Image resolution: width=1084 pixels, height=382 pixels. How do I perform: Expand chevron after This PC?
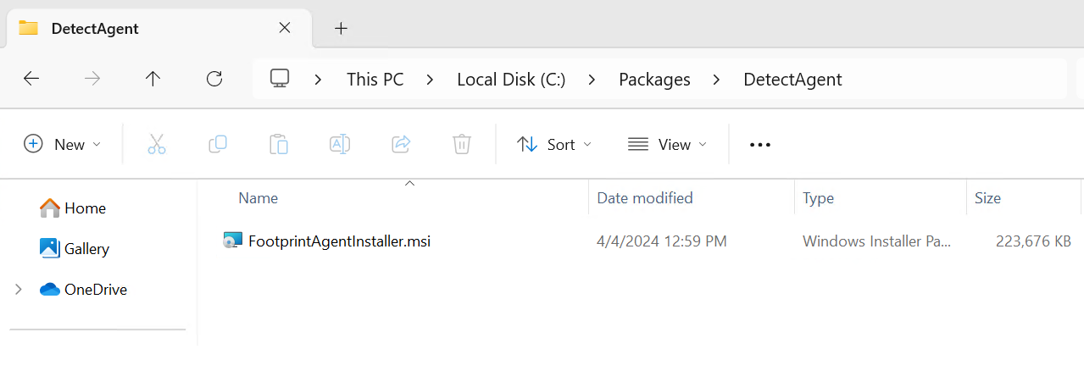pyautogui.click(x=431, y=80)
